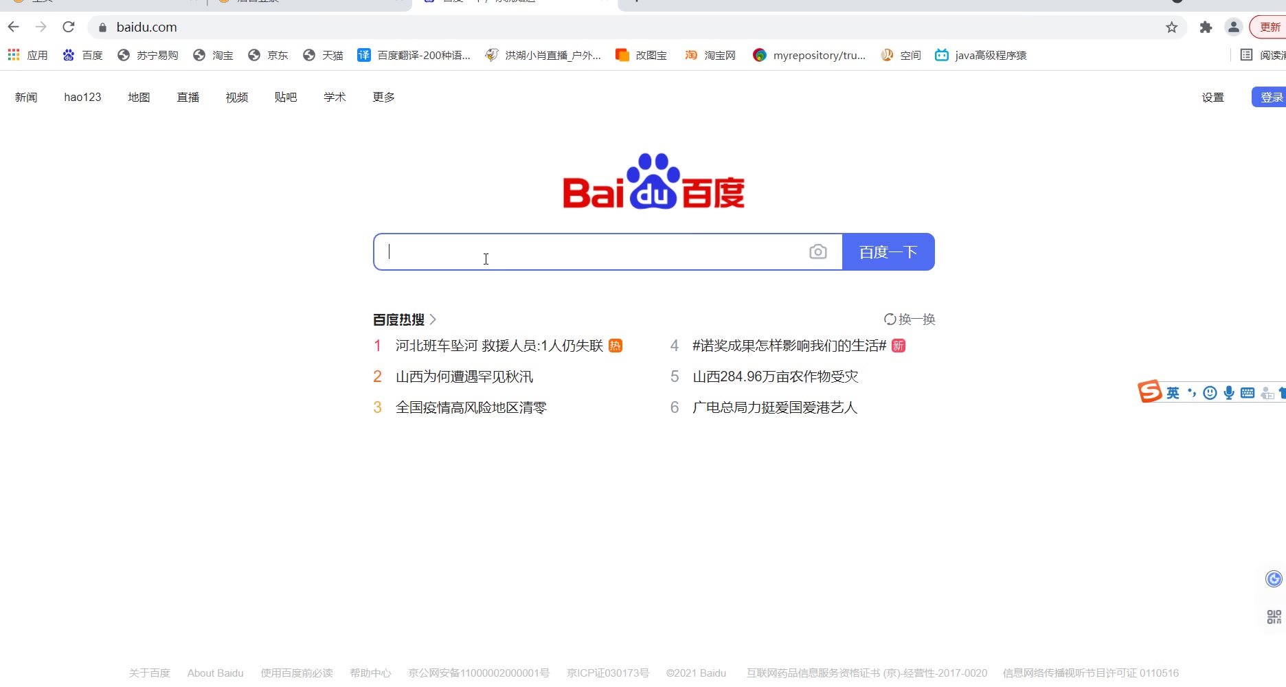Screen dimensions: 1286x687
Task: Toggle Sogou 英 language mode
Action: (x=1173, y=393)
